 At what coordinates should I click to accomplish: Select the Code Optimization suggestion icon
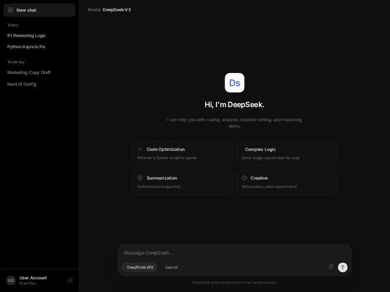[x=140, y=149]
